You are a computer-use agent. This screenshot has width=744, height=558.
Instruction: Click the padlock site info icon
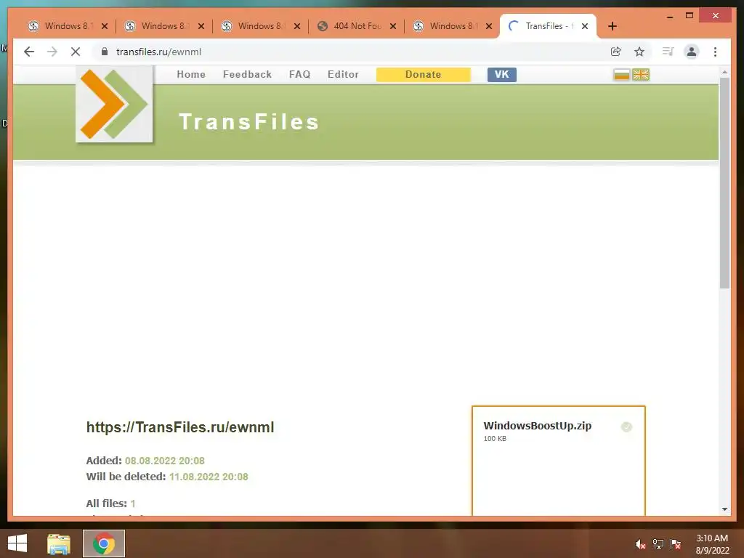click(105, 52)
